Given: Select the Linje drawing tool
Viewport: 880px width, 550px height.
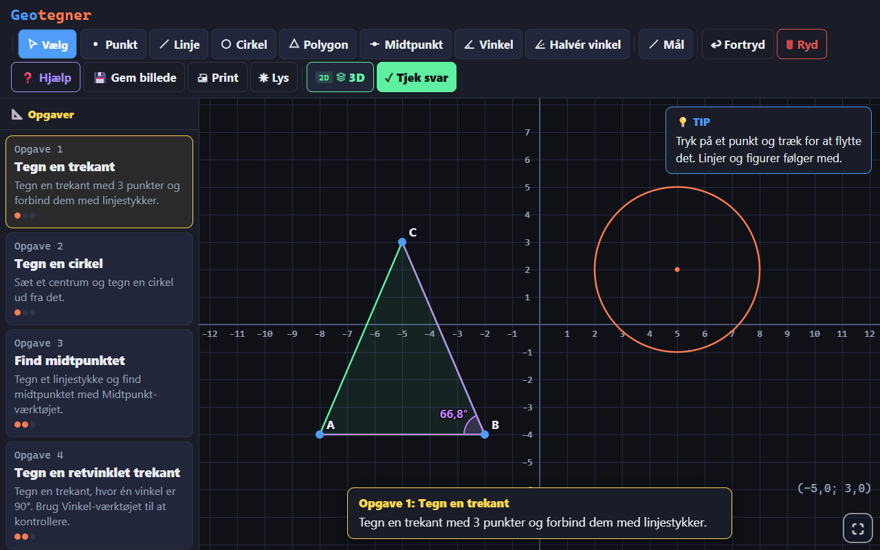Looking at the screenshot, I should click(179, 44).
